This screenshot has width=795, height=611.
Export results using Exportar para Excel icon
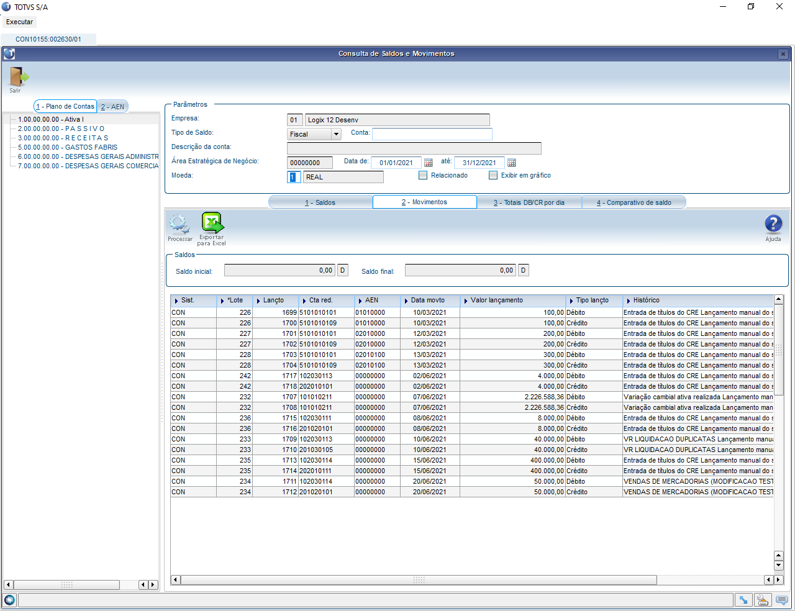tap(212, 222)
